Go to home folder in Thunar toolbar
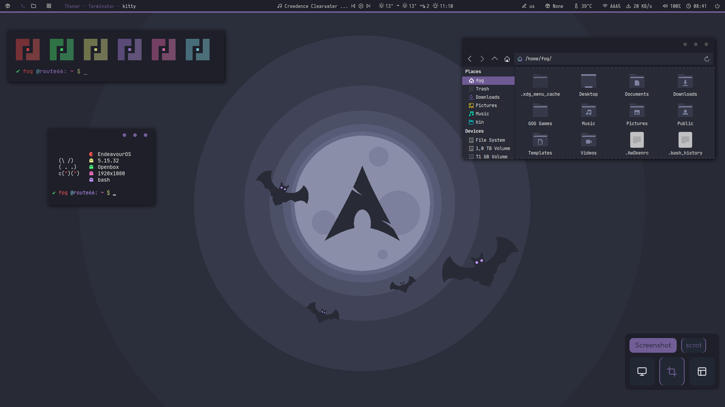 (x=507, y=59)
